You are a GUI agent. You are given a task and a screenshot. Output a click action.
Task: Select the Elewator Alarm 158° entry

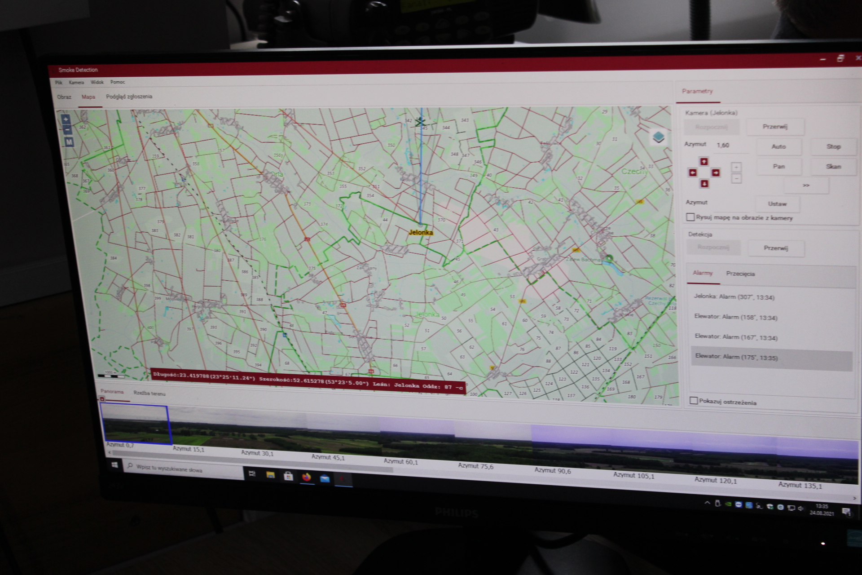(x=735, y=317)
